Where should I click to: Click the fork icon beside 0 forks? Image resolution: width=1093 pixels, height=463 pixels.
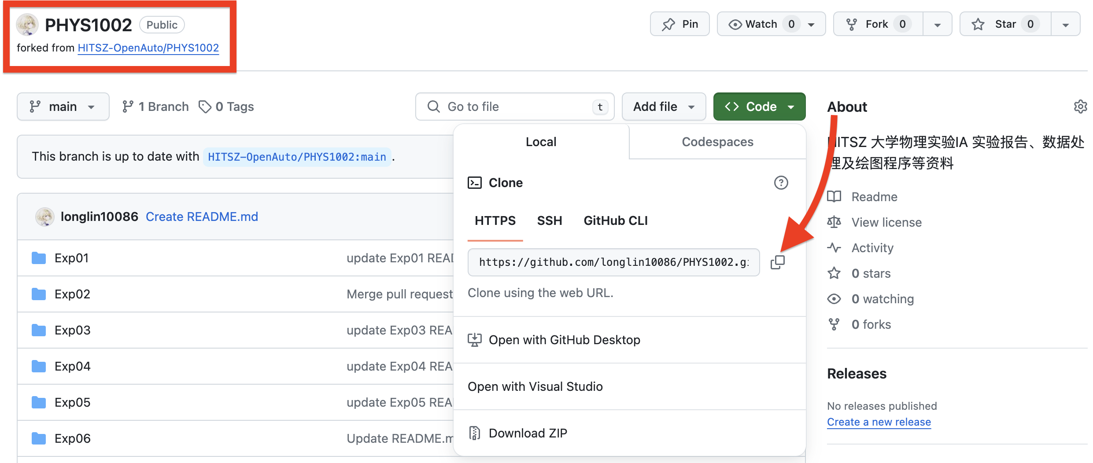click(834, 324)
